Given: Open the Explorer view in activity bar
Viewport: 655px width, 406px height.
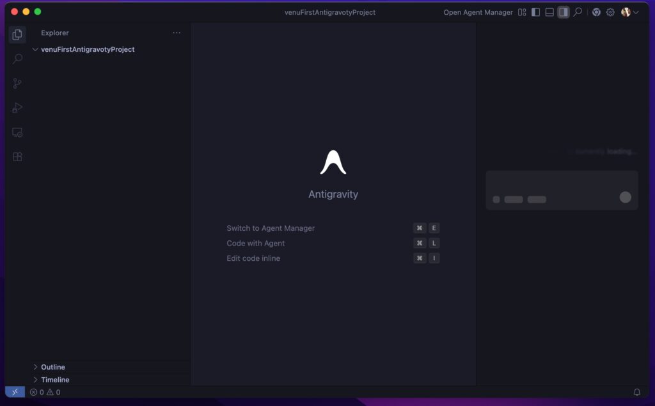Looking at the screenshot, I should (17, 35).
